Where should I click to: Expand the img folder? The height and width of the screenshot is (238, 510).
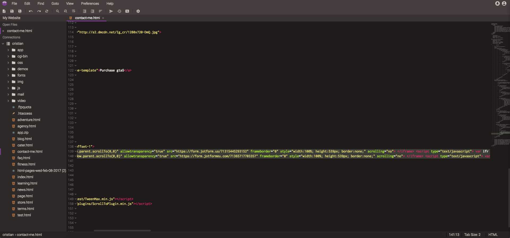click(8, 82)
